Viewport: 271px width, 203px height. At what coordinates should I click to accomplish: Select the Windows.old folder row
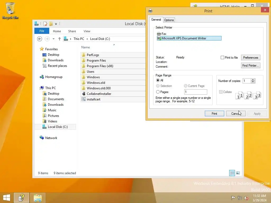coord(113,82)
